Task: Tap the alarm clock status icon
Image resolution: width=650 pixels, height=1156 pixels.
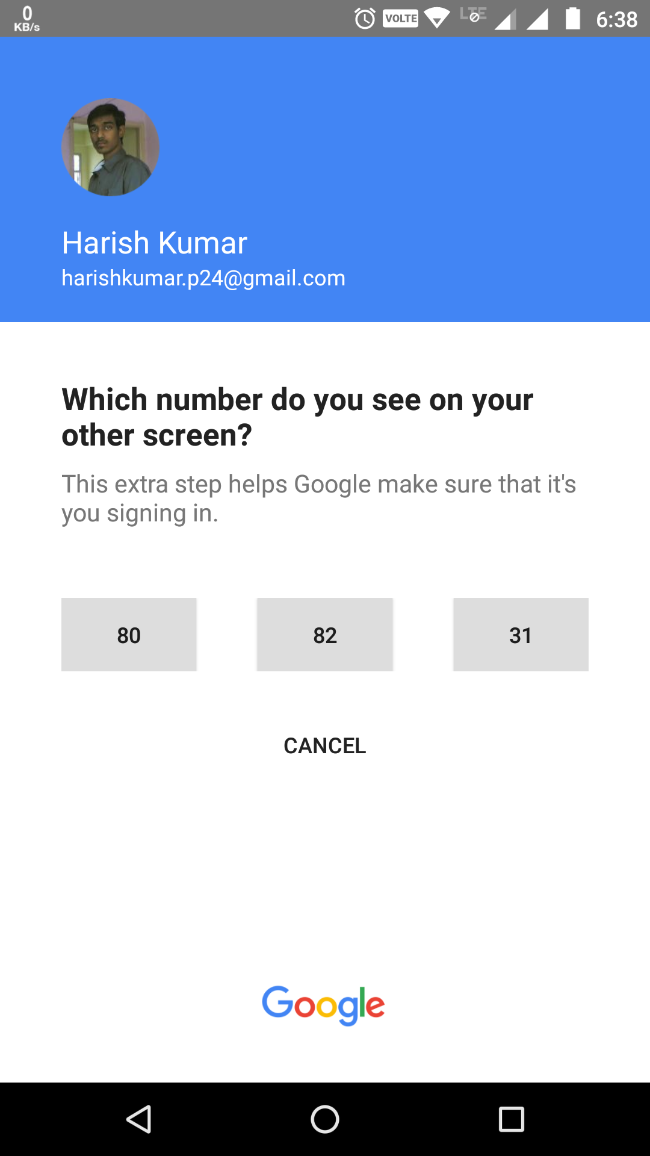Action: [365, 19]
